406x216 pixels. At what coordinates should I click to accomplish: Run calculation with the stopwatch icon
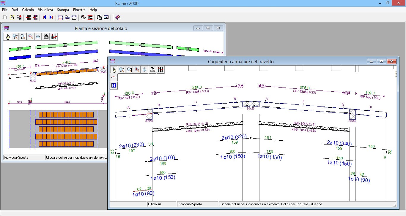coord(83,17)
